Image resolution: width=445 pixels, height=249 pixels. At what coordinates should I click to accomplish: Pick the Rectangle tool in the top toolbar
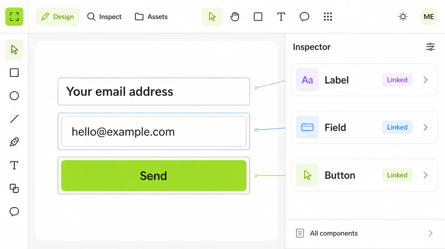[258, 17]
